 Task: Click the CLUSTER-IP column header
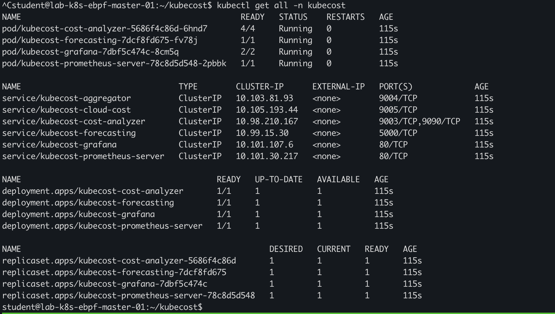click(x=260, y=87)
